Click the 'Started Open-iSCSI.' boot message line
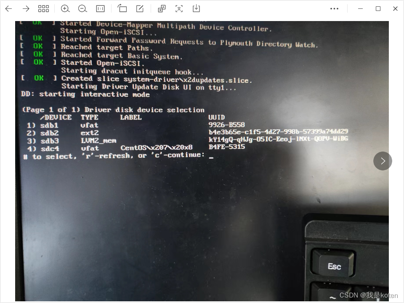The image size is (404, 303). coord(102,63)
